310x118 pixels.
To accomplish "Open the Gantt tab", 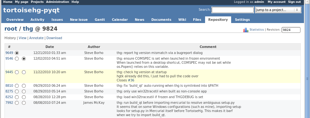I will click(100, 20).
